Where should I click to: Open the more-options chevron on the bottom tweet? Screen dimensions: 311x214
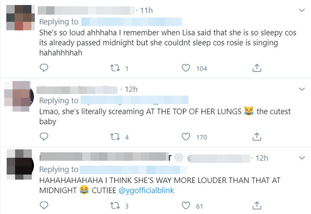[x=302, y=158]
